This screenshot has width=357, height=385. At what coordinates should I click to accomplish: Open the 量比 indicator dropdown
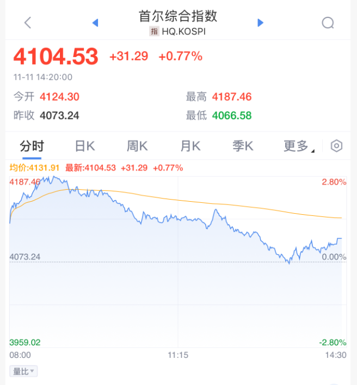click(x=24, y=371)
